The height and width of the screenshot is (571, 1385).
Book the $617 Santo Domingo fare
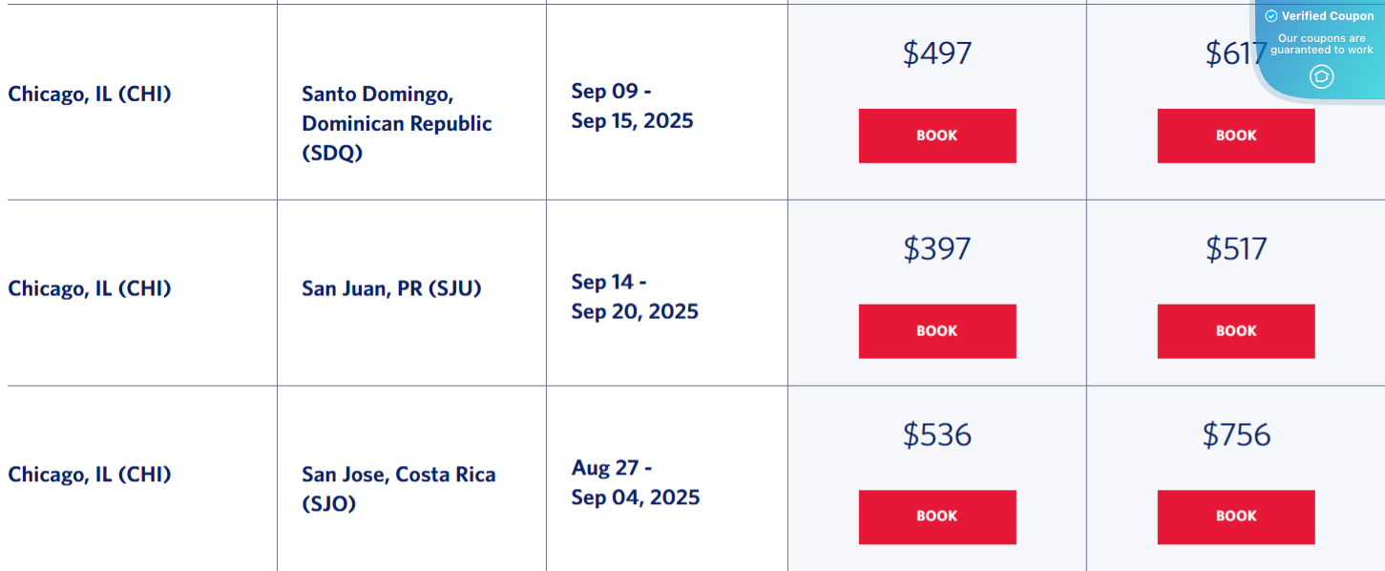(x=1235, y=136)
